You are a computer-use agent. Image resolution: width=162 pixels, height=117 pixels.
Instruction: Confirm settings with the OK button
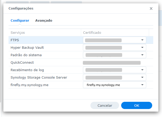click(x=136, y=105)
